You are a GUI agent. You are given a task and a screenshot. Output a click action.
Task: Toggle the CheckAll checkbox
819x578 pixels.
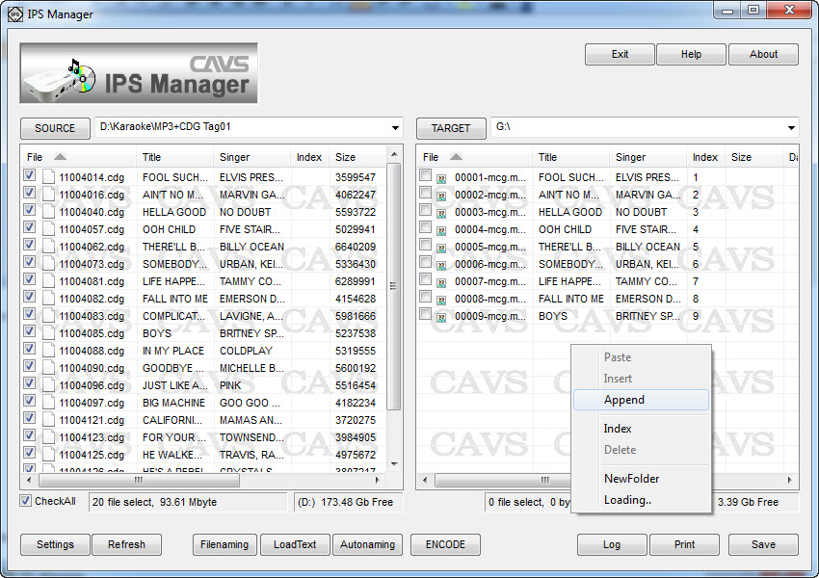[26, 501]
